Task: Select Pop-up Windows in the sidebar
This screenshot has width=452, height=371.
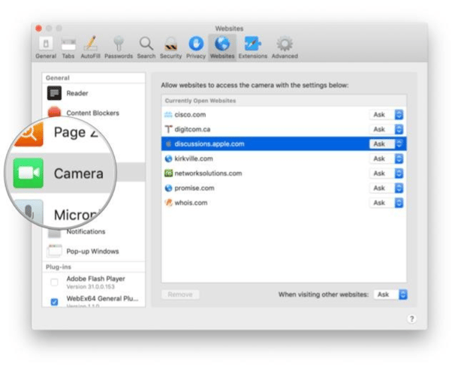Action: (x=92, y=251)
